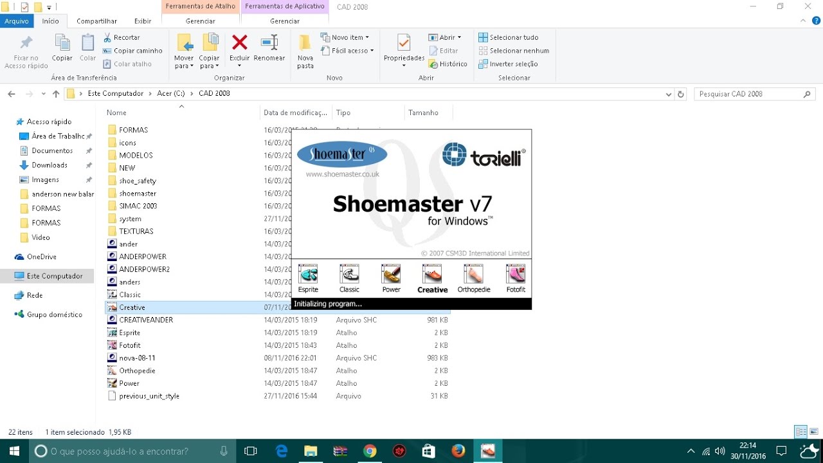The height and width of the screenshot is (463, 823).
Task: Select the TEXTURAS folder
Action: coord(278,231)
